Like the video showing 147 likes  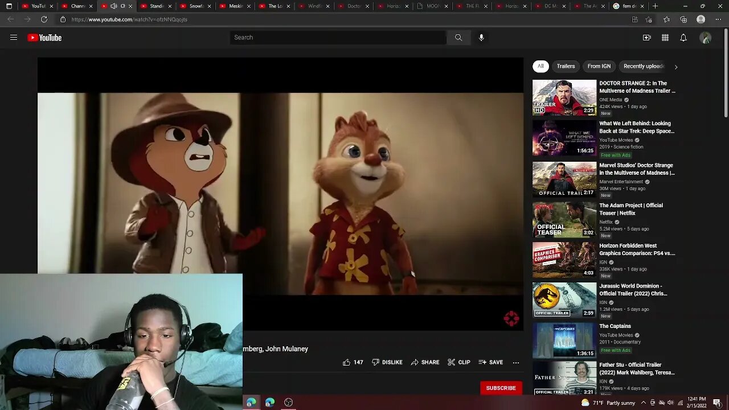[x=353, y=362]
